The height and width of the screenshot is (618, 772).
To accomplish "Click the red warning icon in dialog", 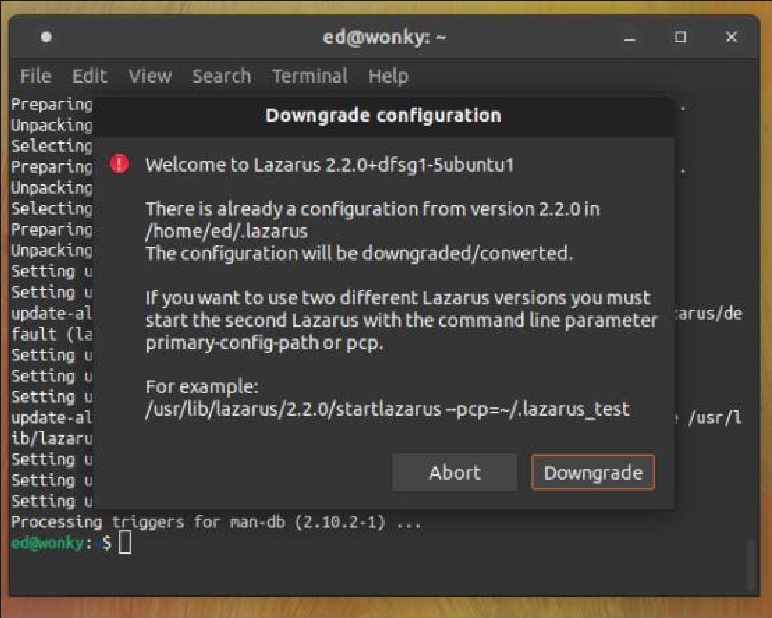I will click(119, 164).
